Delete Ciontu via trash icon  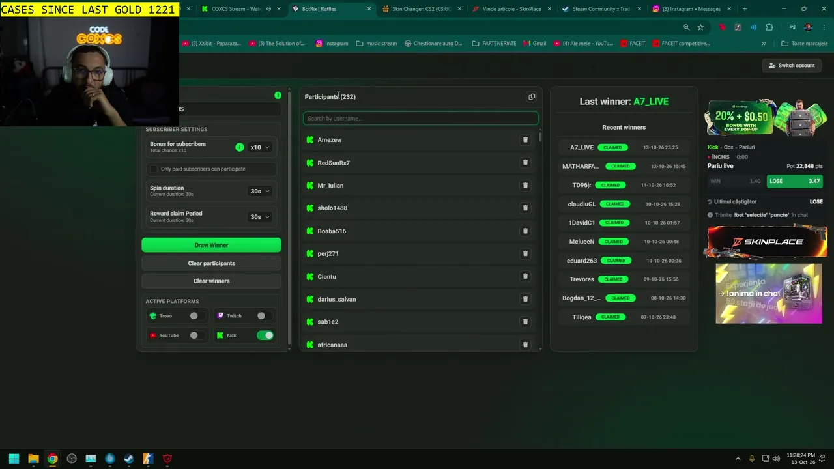pos(525,276)
